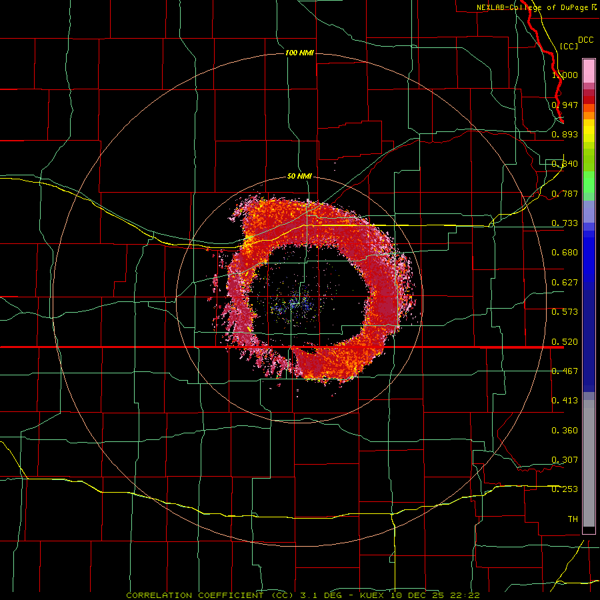Click the 0.787 legend value

tap(565, 193)
